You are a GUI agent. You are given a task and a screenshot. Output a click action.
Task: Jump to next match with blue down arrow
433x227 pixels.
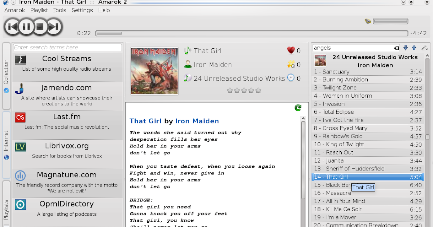[x=405, y=48]
